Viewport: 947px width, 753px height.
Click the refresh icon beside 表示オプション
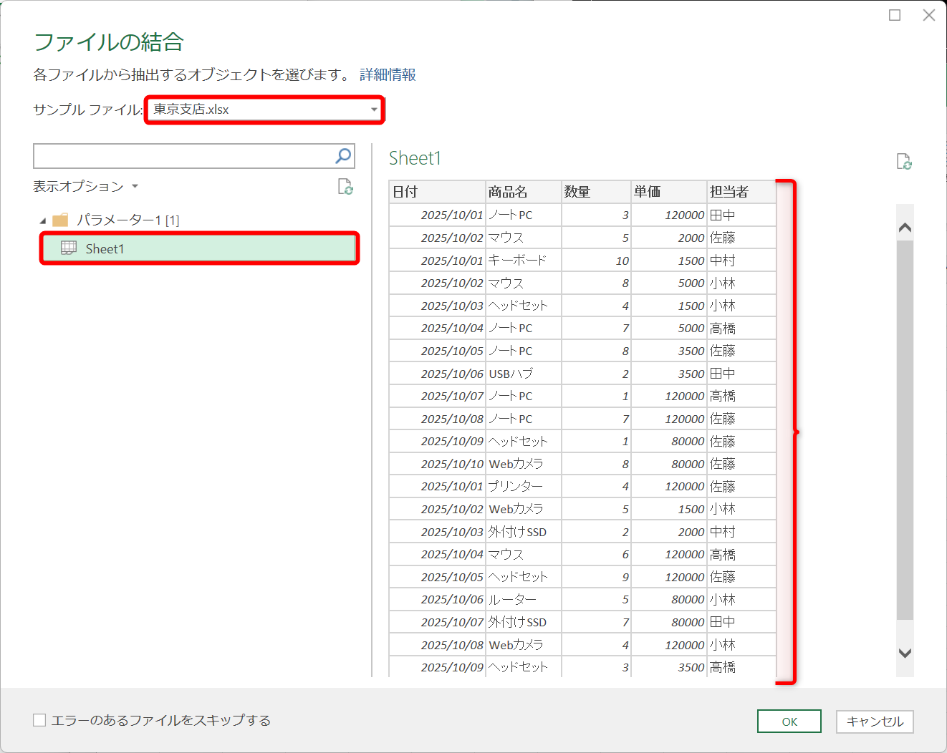(347, 187)
